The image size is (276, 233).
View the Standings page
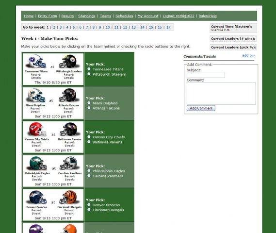(x=87, y=16)
